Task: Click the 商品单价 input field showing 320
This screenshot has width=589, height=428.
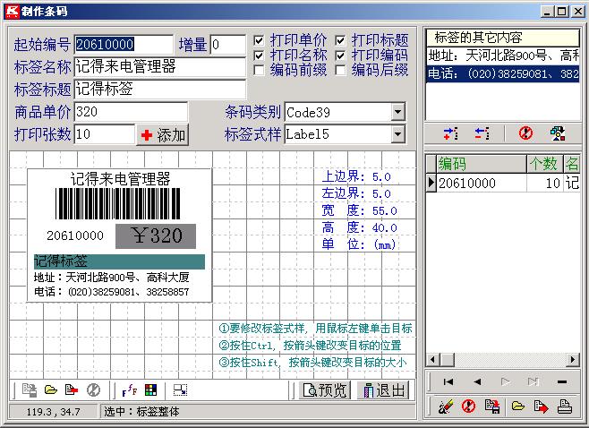Action: 131,112
